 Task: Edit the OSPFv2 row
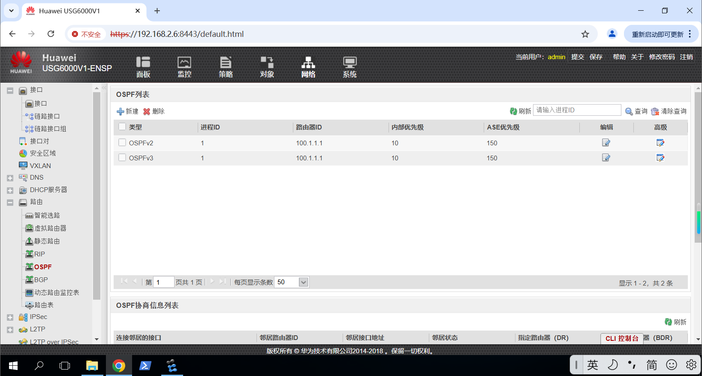(x=606, y=143)
